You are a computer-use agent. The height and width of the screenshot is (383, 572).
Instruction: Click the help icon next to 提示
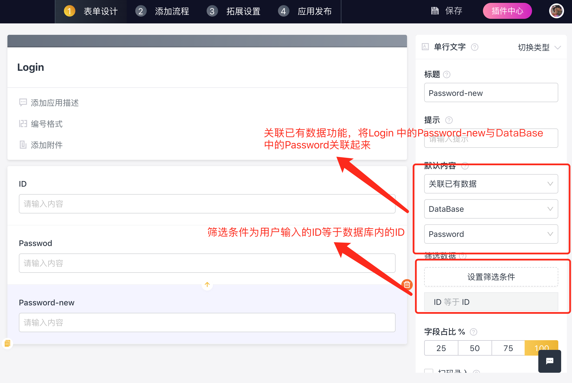(449, 120)
